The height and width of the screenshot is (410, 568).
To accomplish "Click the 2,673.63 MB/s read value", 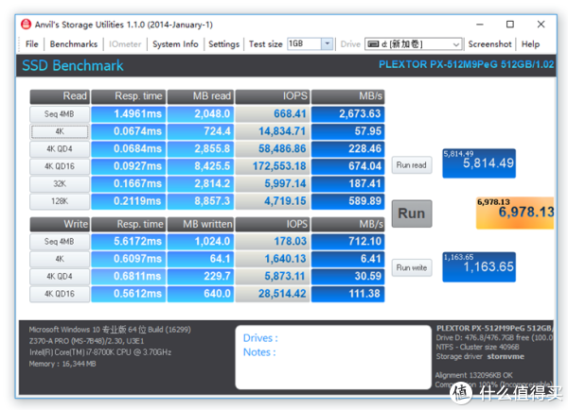I will coord(347,114).
